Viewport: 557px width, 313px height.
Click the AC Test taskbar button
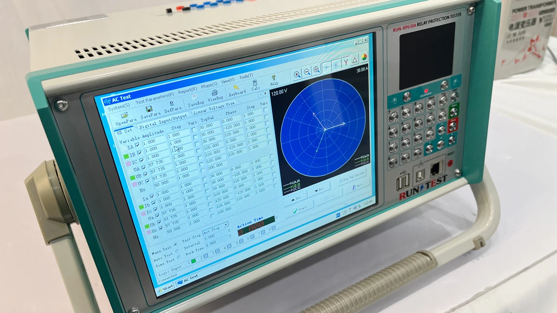(187, 280)
